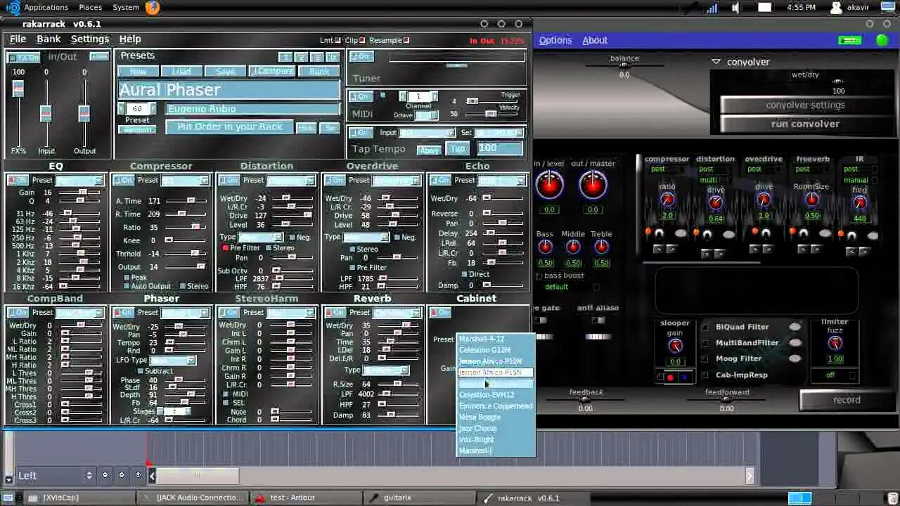Click the Save preset button

[x=225, y=71]
